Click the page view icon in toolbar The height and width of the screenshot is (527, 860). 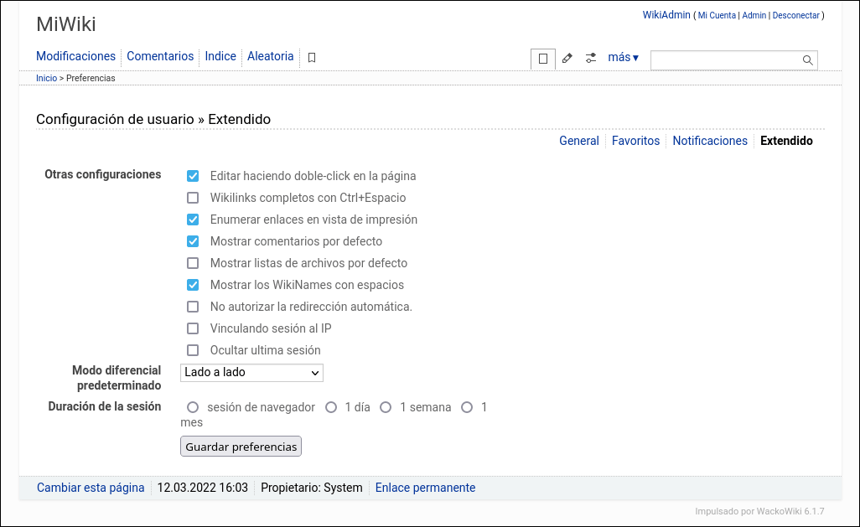click(543, 59)
